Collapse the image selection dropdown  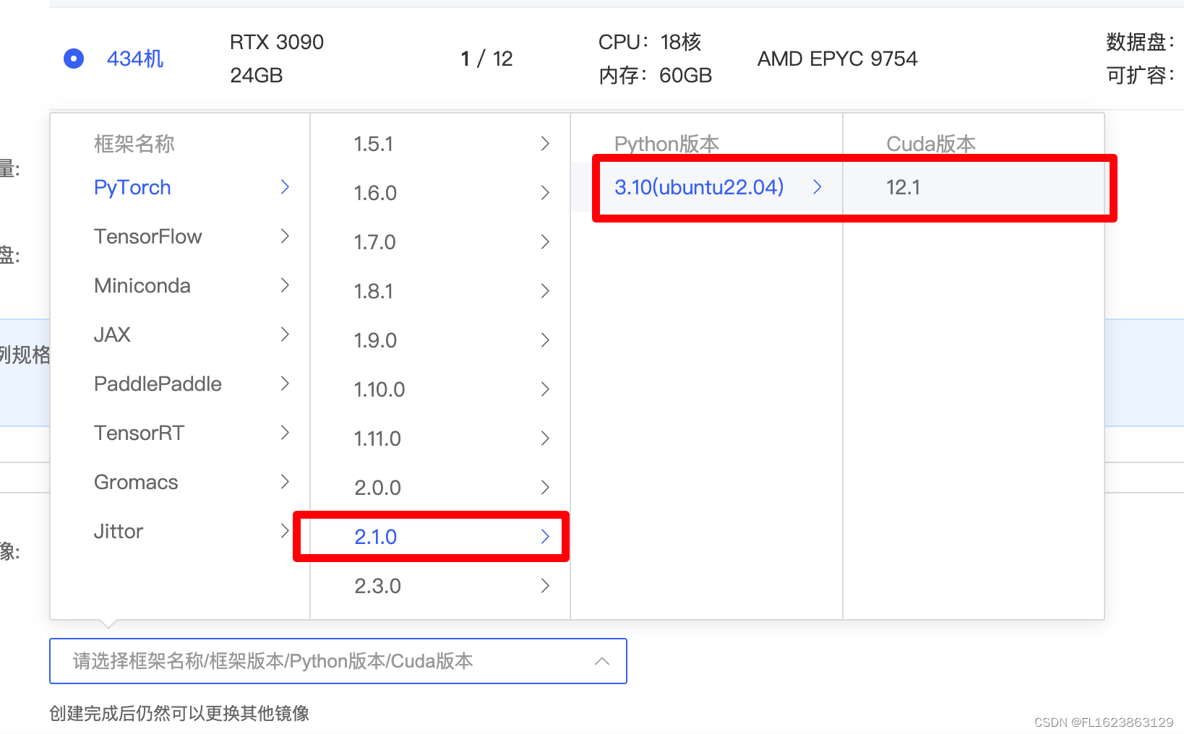(602, 661)
